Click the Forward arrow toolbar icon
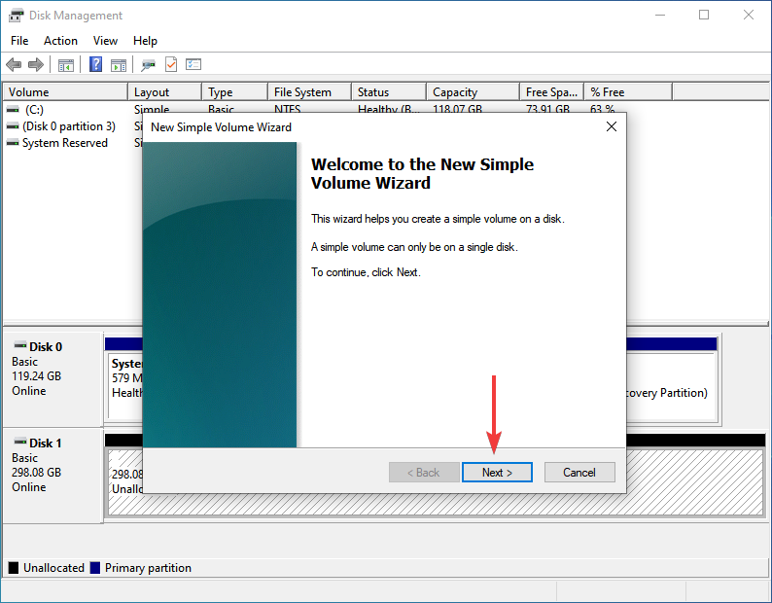The width and height of the screenshot is (772, 603). [36, 64]
